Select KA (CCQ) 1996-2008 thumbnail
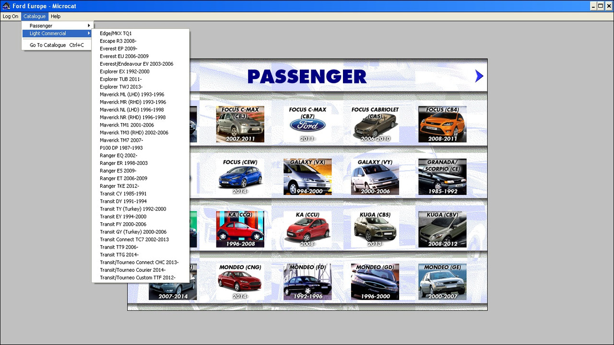614x345 pixels. click(x=240, y=230)
